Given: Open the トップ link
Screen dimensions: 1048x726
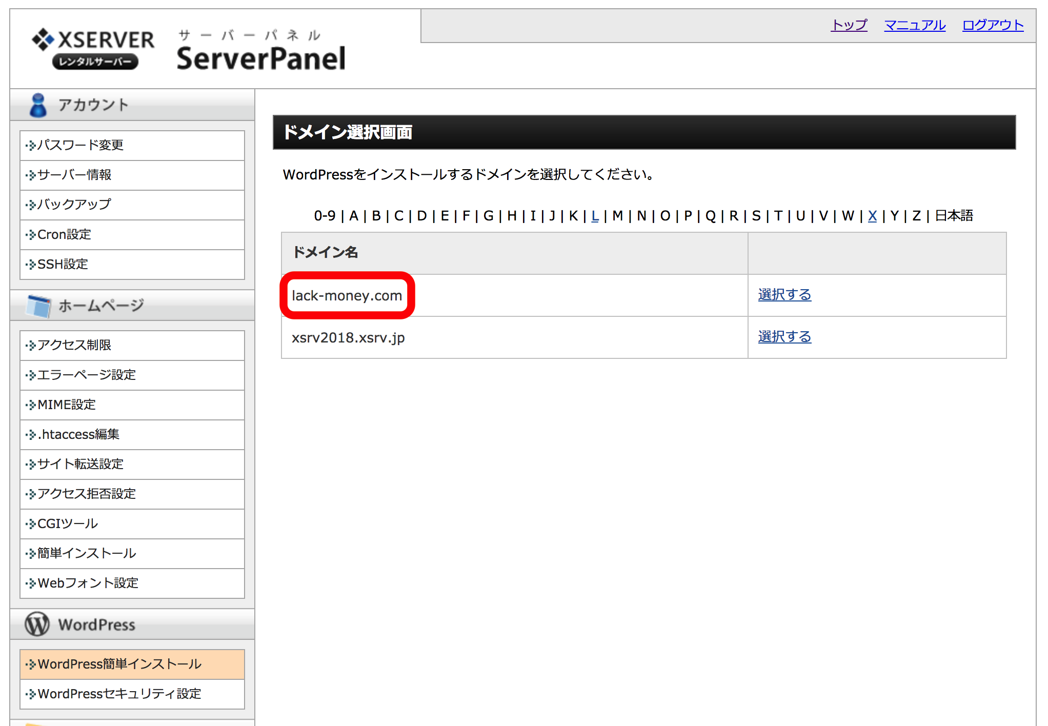Looking at the screenshot, I should pos(849,25).
